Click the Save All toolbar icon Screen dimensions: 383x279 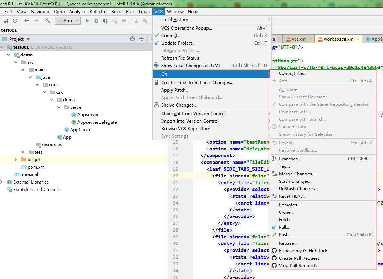(6, 21)
